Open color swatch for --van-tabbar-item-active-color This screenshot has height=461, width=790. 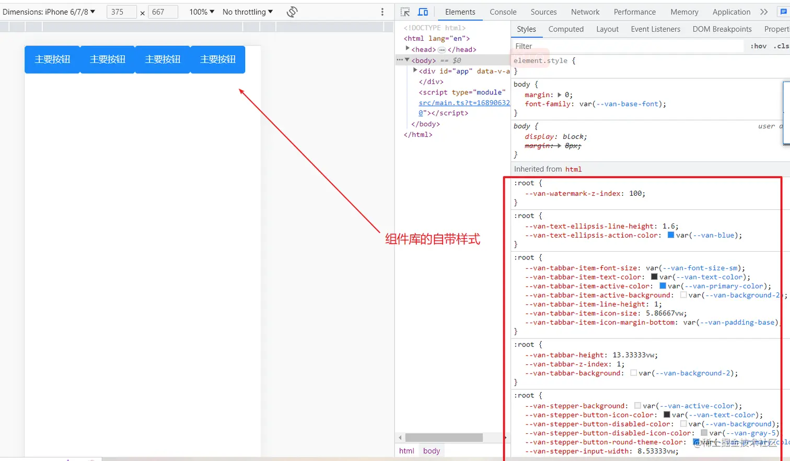tap(662, 286)
